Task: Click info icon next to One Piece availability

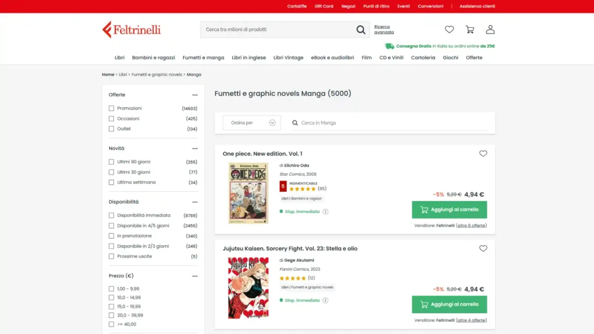Action: coord(325,212)
